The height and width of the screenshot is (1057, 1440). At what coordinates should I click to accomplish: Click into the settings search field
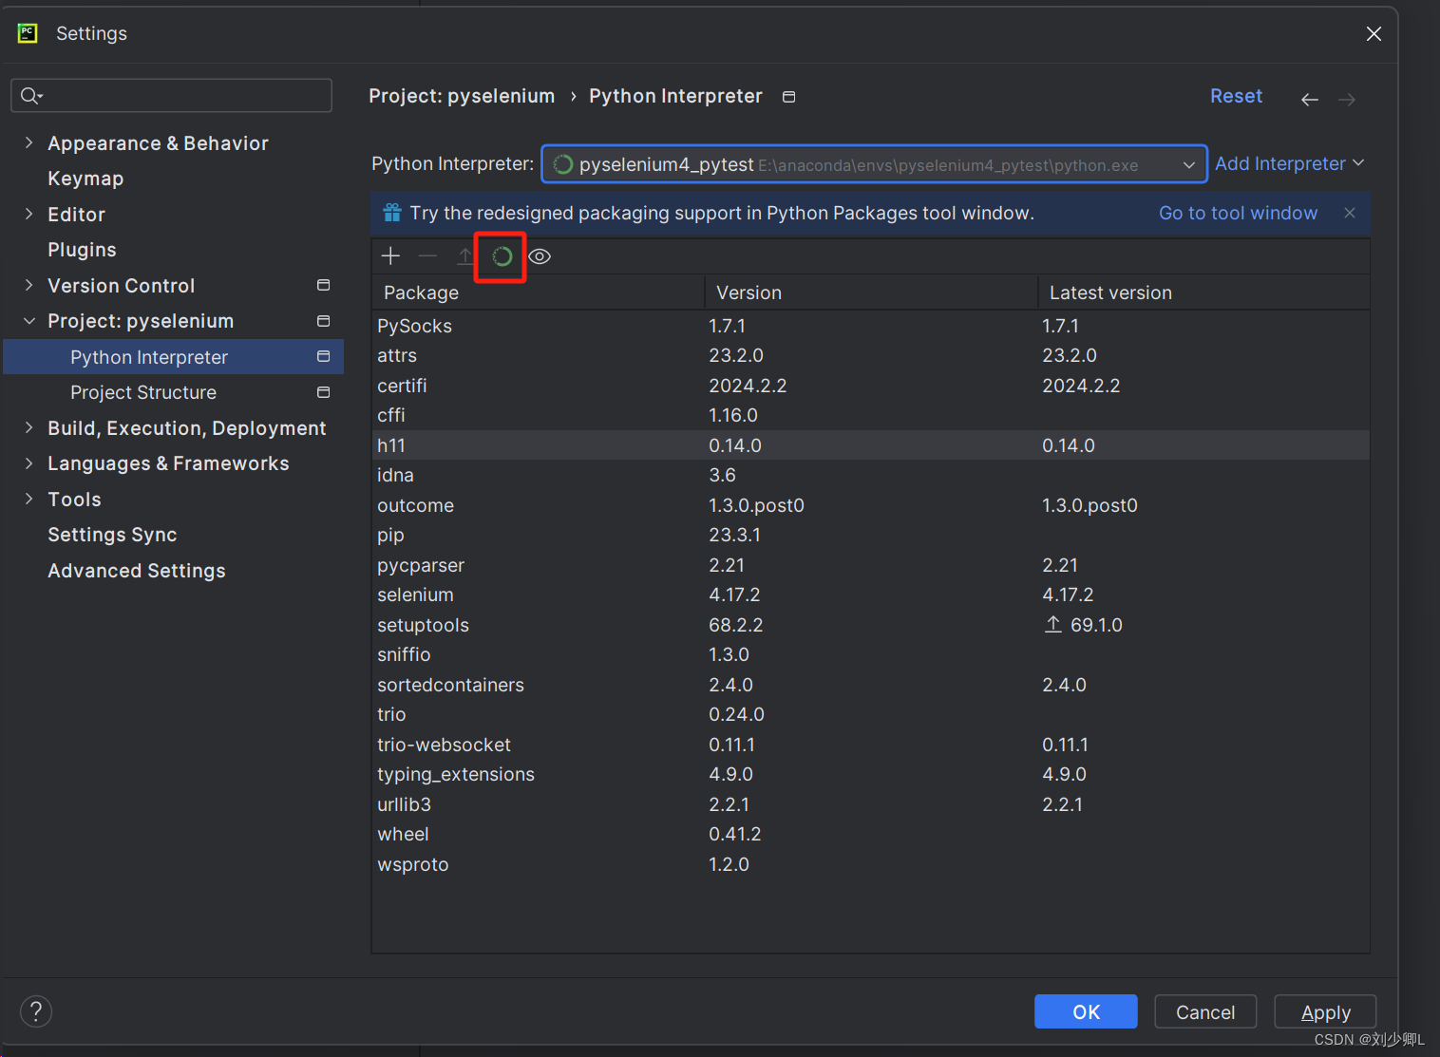[x=171, y=95]
